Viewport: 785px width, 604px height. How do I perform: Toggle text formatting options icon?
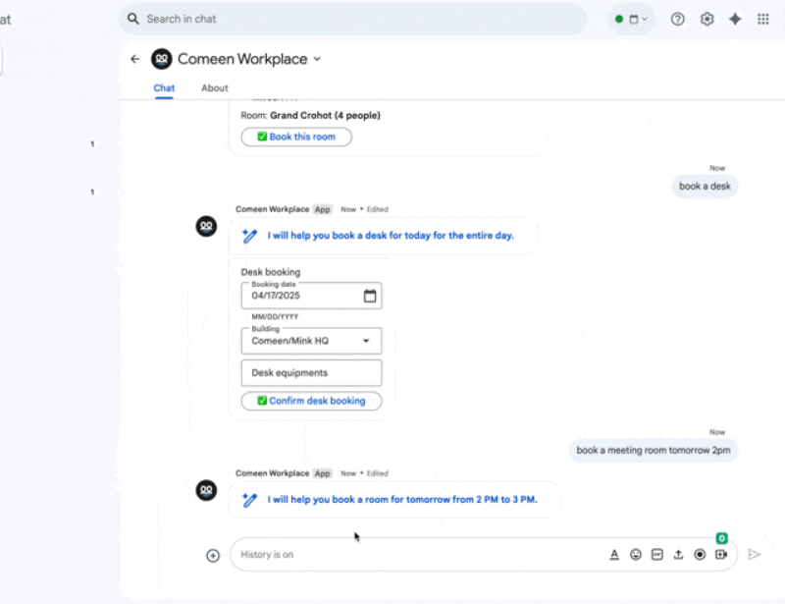tap(614, 555)
